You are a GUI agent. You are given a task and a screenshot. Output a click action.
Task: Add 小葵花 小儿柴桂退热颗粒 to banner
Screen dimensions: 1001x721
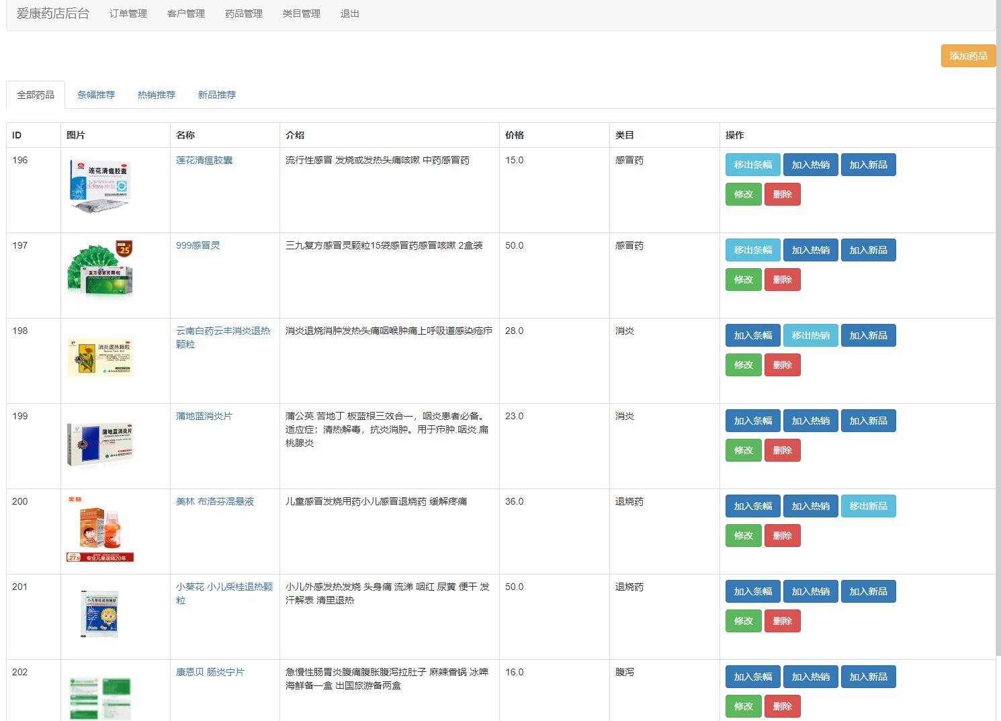752,591
